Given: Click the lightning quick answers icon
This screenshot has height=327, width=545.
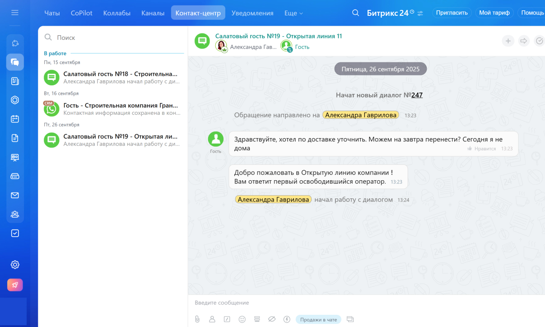Looking at the screenshot, I should point(287,319).
